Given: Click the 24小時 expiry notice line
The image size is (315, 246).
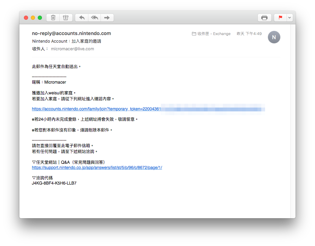Looking at the screenshot, I should pyautogui.click(x=85, y=119).
